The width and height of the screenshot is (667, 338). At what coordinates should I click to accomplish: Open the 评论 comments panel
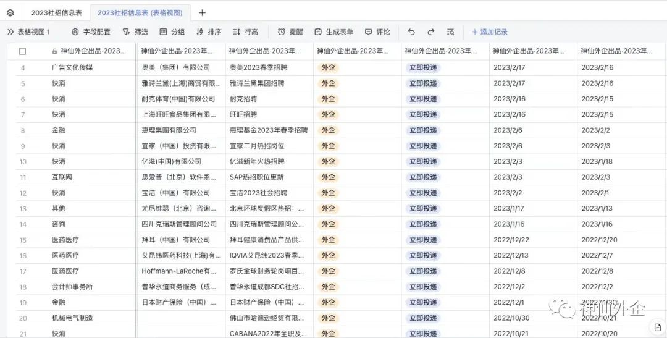(377, 32)
